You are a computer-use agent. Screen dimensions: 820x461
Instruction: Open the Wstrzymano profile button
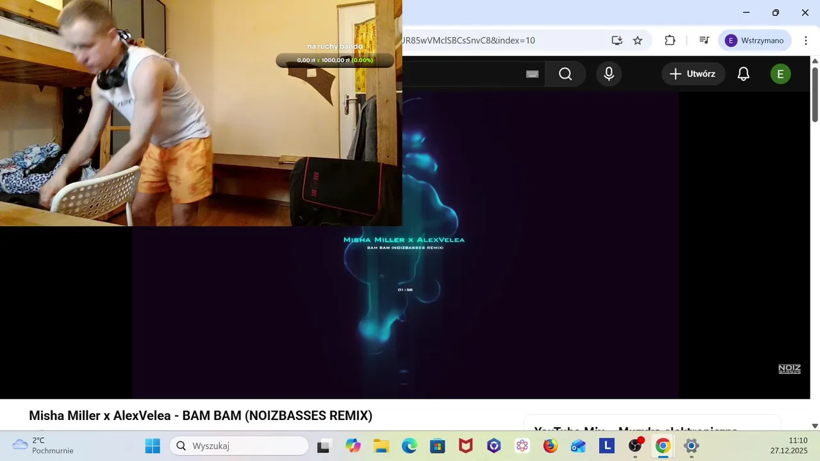tap(755, 40)
